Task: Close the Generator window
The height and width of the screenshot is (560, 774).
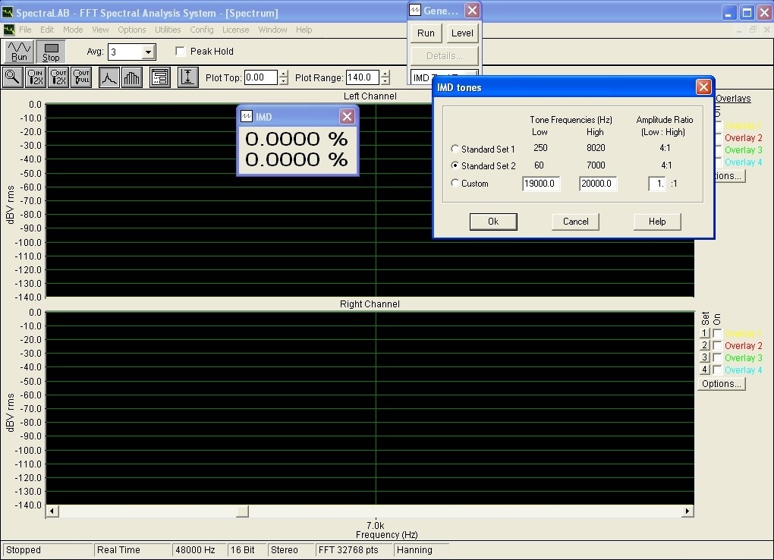Action: tap(473, 11)
